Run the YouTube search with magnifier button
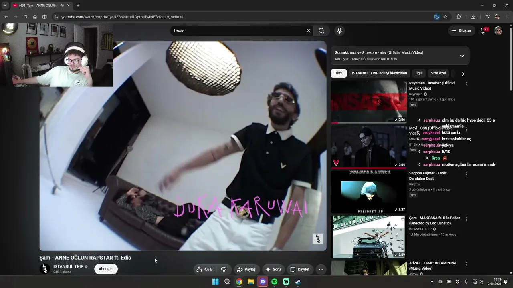 tap(321, 30)
